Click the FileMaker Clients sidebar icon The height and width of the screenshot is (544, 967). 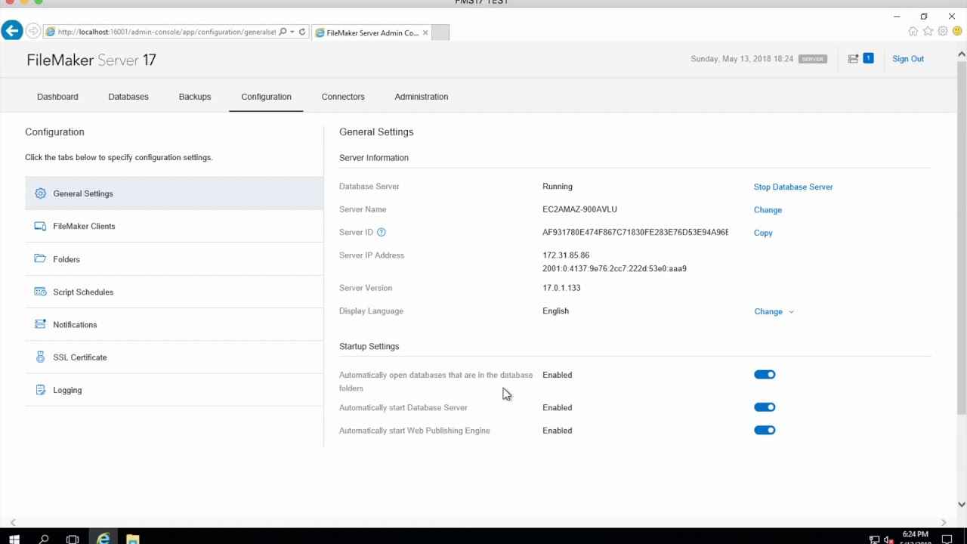click(40, 226)
